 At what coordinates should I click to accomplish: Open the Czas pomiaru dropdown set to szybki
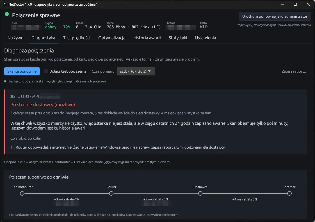click(136, 71)
